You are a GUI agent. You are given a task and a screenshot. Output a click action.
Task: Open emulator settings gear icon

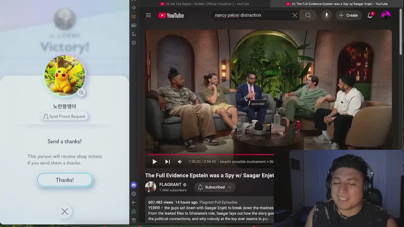(x=134, y=194)
